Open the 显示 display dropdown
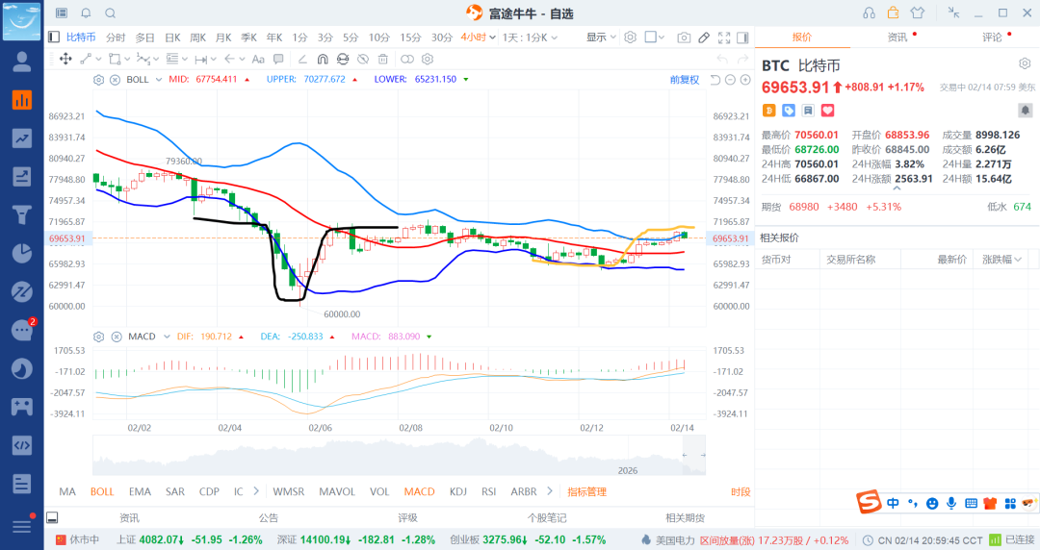The height and width of the screenshot is (550, 1040). point(602,37)
